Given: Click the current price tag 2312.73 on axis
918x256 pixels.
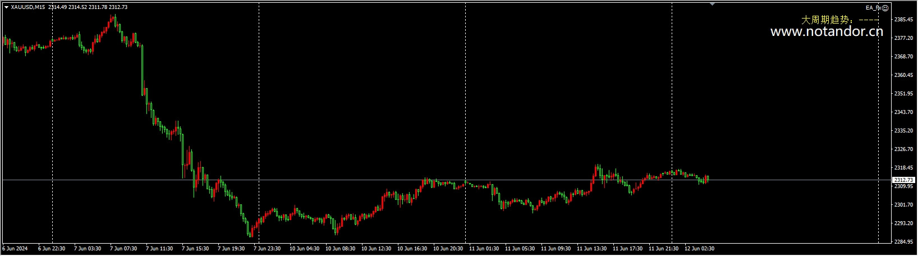Looking at the screenshot, I should tap(903, 180).
